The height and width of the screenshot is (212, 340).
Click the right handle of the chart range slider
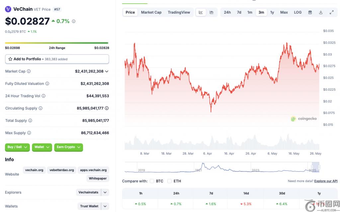[x=319, y=167]
